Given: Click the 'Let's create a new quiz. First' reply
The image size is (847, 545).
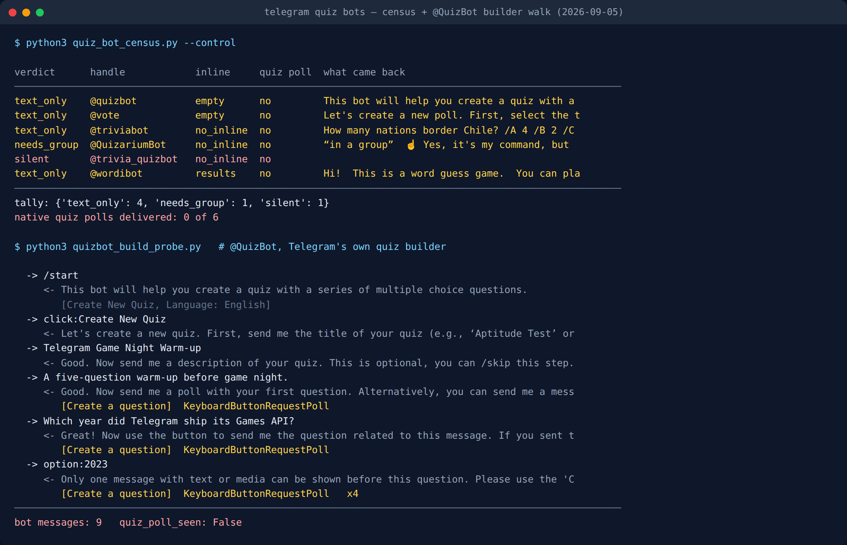Looking at the screenshot, I should 309,334.
